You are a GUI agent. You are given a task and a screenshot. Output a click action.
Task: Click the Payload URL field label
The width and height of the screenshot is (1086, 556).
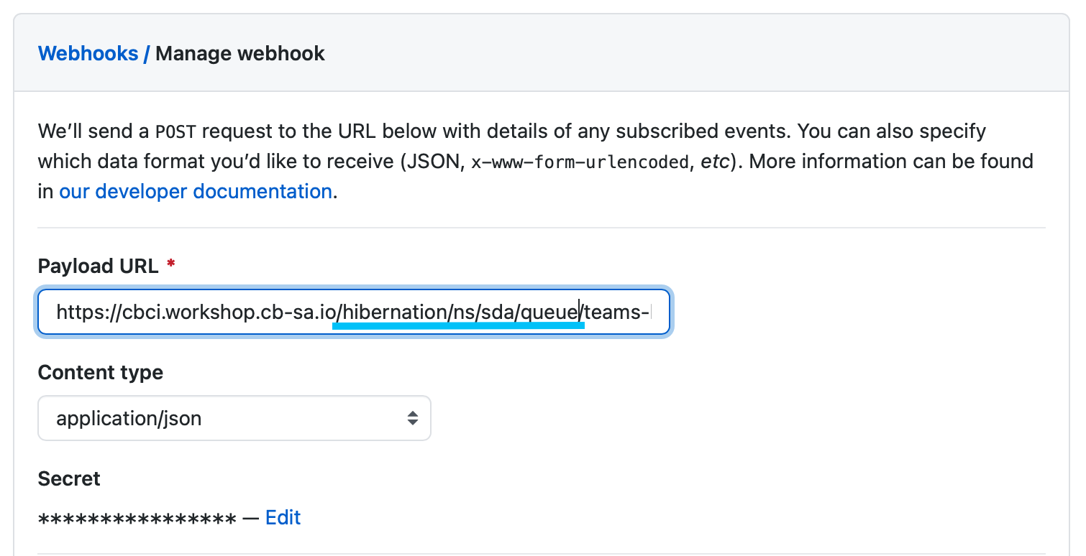click(98, 266)
